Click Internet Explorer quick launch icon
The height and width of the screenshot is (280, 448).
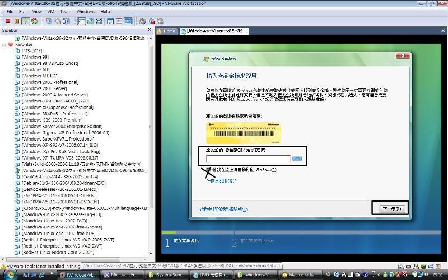click(x=41, y=275)
